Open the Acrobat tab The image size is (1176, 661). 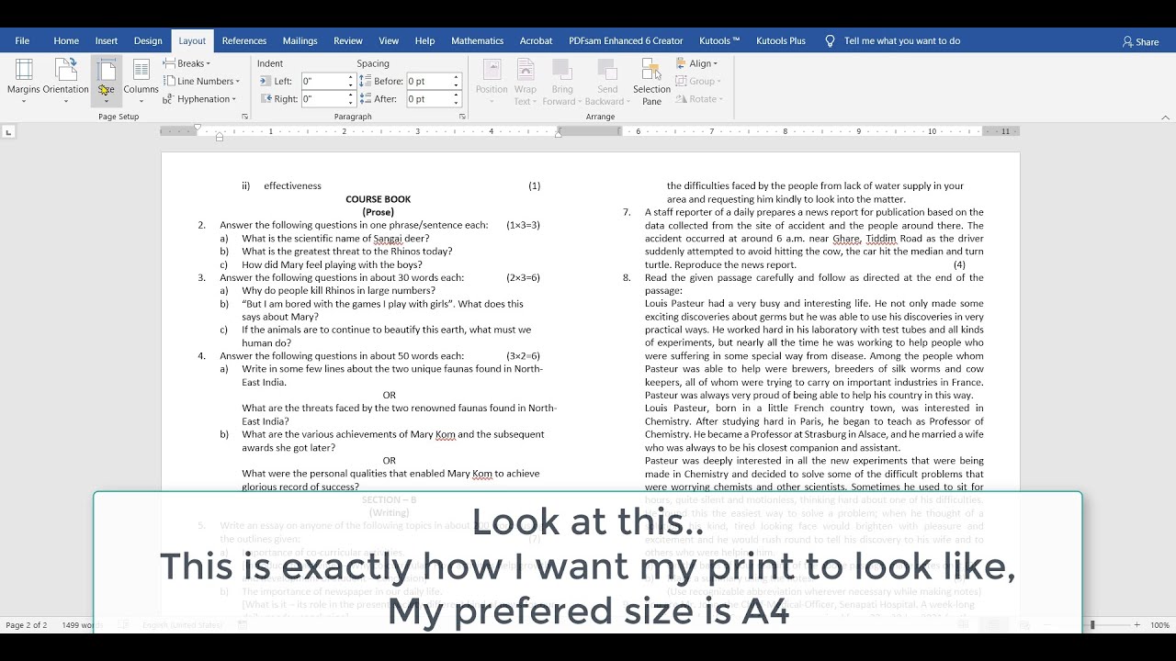537,40
